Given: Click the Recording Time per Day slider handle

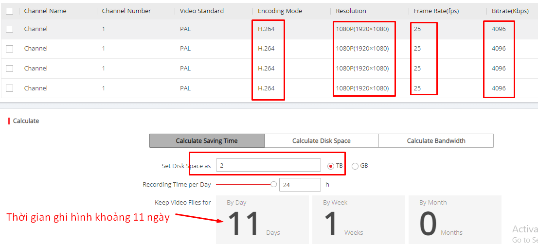Looking at the screenshot, I should pyautogui.click(x=273, y=185).
